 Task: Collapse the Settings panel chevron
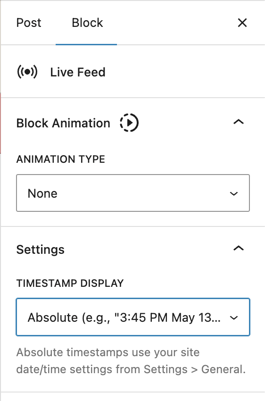point(239,248)
